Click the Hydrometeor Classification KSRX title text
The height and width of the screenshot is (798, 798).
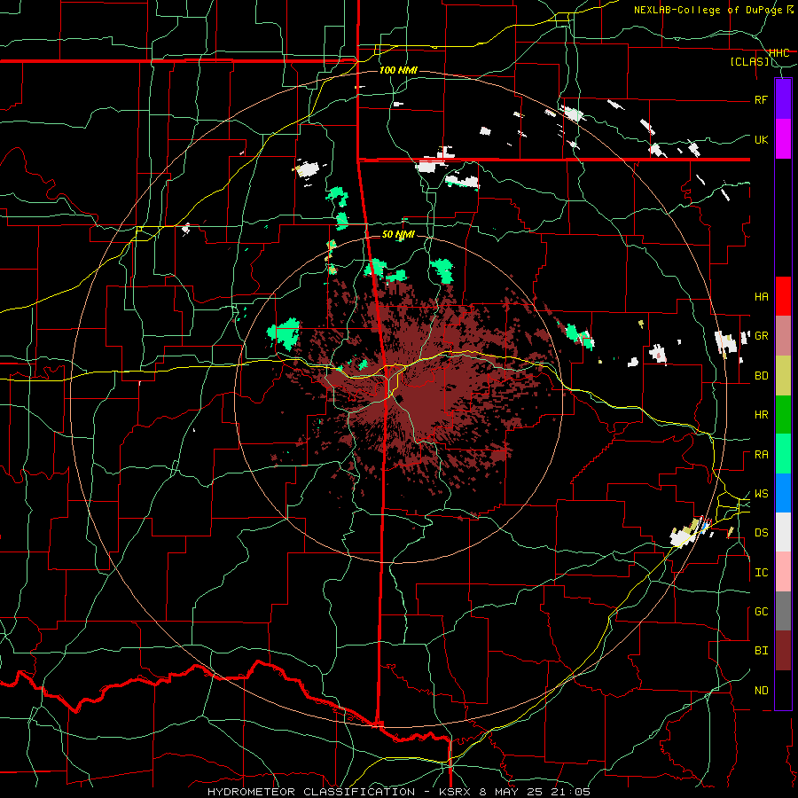click(398, 792)
